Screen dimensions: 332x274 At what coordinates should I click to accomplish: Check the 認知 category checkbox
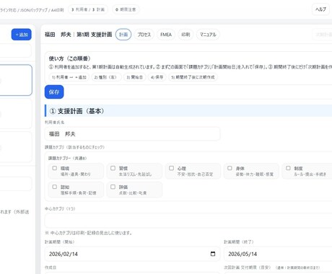[x=55, y=187]
